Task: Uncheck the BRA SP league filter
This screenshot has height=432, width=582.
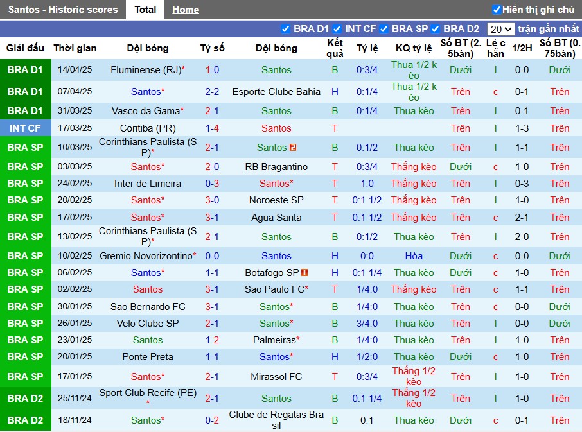Action: pyautogui.click(x=384, y=29)
